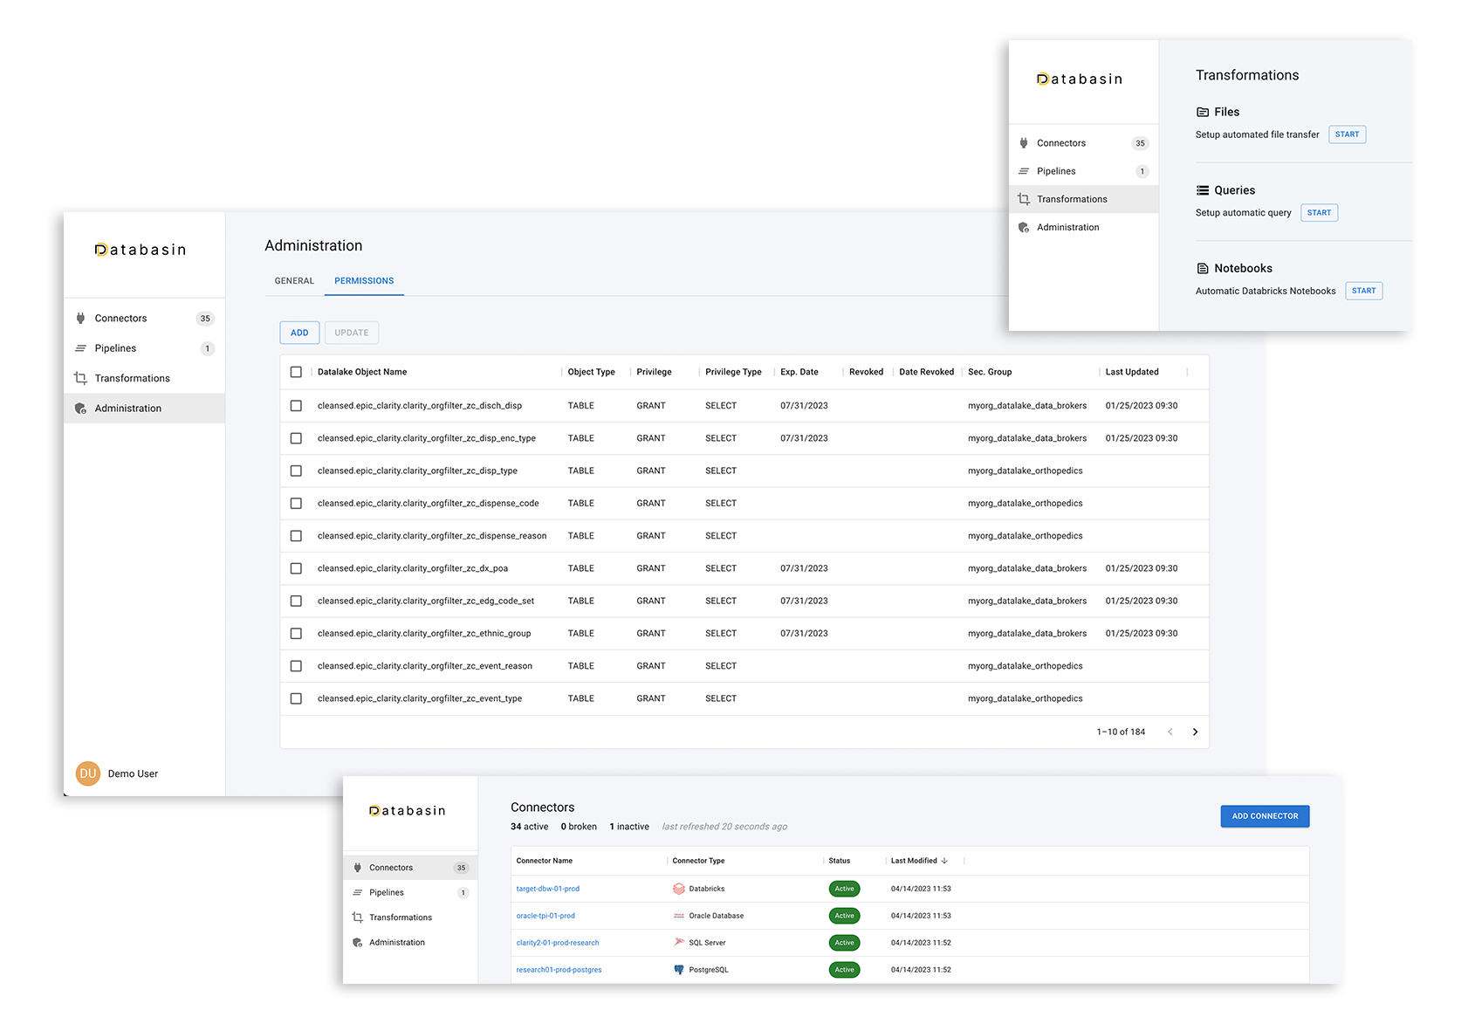Screen dimensions: 1475x1031
Task: Click Pipelines icon in Administration window sidebar
Action: coord(80,348)
